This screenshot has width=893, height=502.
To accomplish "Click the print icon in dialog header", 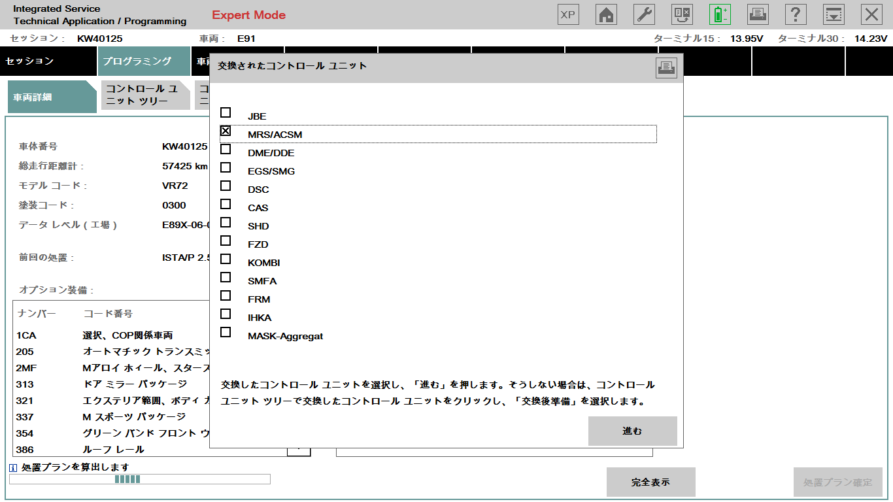I will (666, 68).
